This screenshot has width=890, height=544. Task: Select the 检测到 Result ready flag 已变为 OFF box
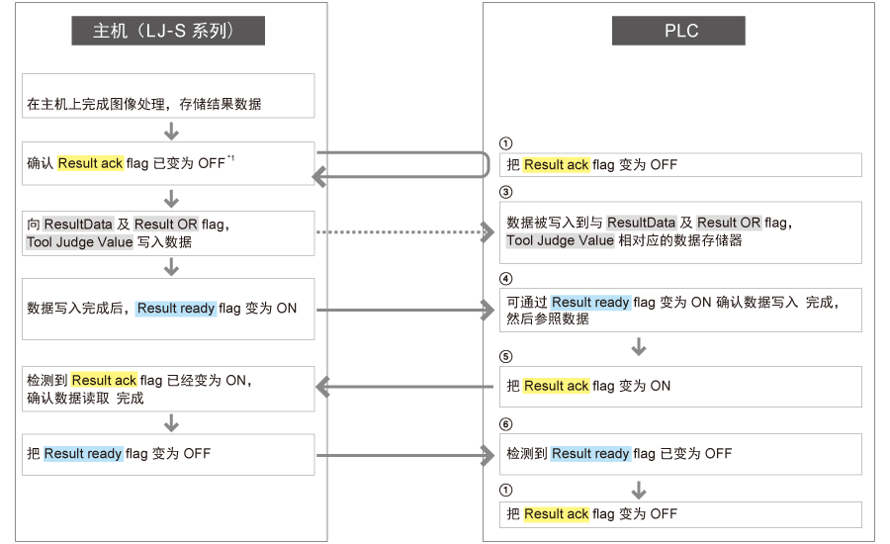[x=682, y=454]
